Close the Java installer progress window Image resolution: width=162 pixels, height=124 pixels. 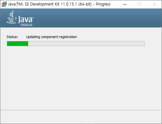(154, 4)
